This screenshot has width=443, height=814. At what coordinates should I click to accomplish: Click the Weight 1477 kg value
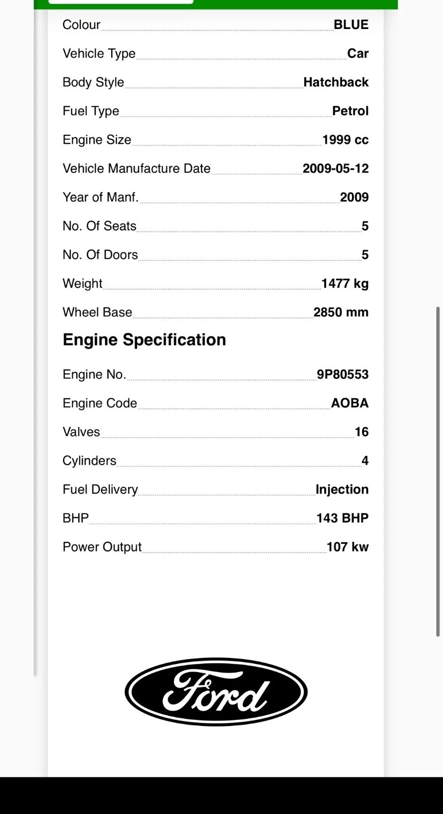[345, 283]
